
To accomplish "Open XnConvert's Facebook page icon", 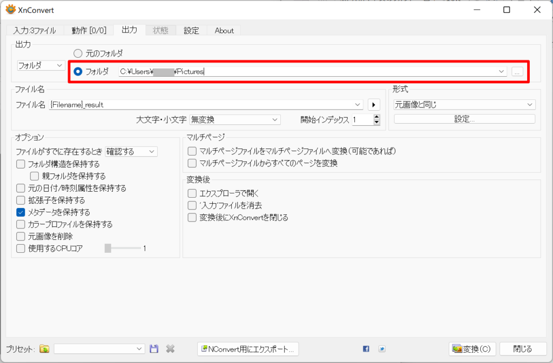I will (x=366, y=348).
